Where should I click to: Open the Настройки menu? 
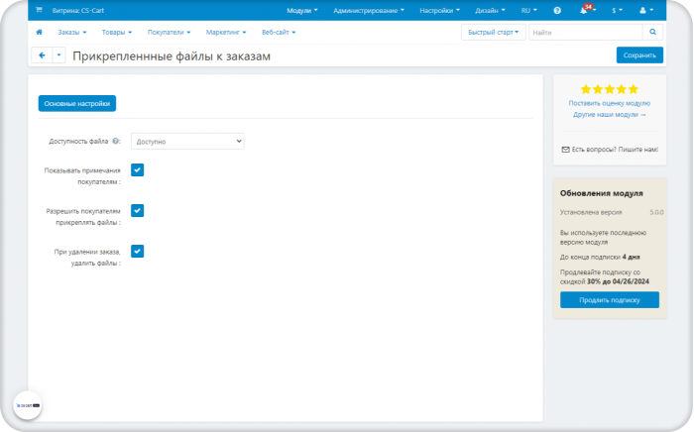tap(439, 10)
